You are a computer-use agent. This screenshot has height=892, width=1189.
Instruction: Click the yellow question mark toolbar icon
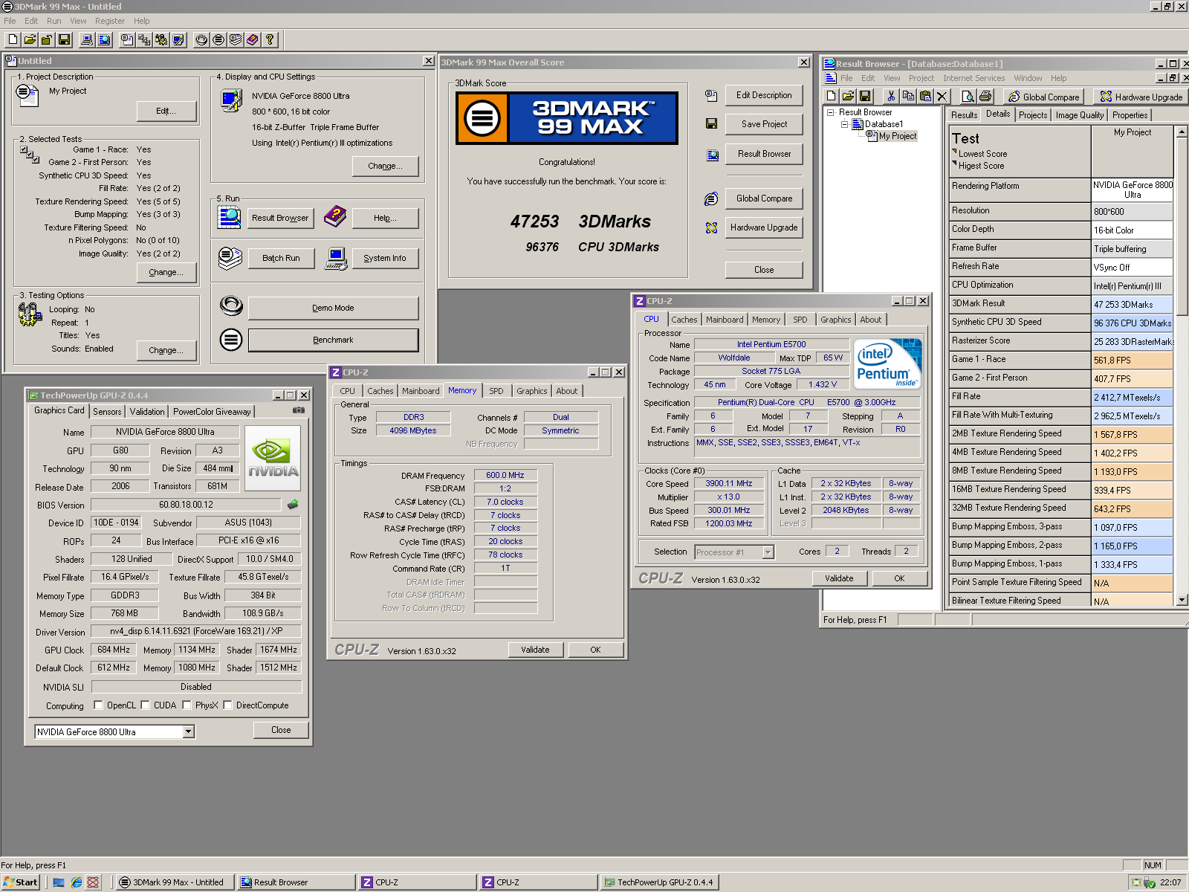tap(270, 39)
